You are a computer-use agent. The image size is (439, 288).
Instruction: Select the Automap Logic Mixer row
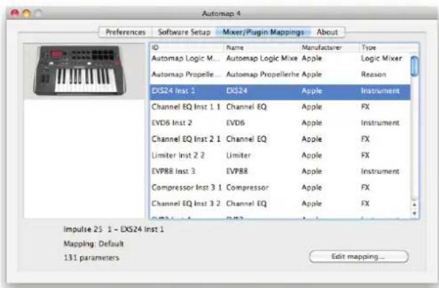(x=280, y=58)
